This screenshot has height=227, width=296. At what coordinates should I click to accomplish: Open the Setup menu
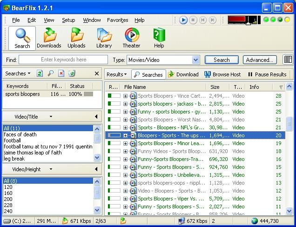pyautogui.click(x=68, y=20)
